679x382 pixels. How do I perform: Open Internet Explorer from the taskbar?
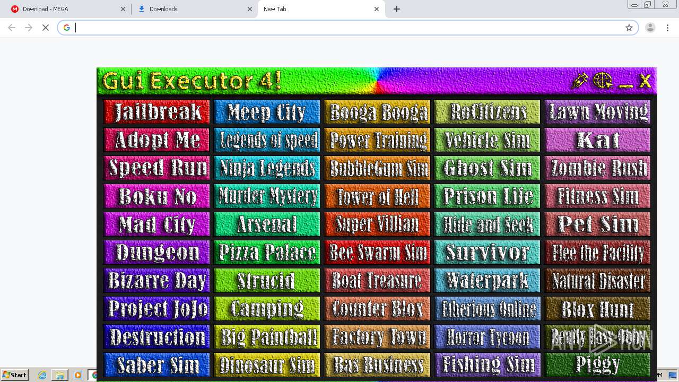point(42,375)
